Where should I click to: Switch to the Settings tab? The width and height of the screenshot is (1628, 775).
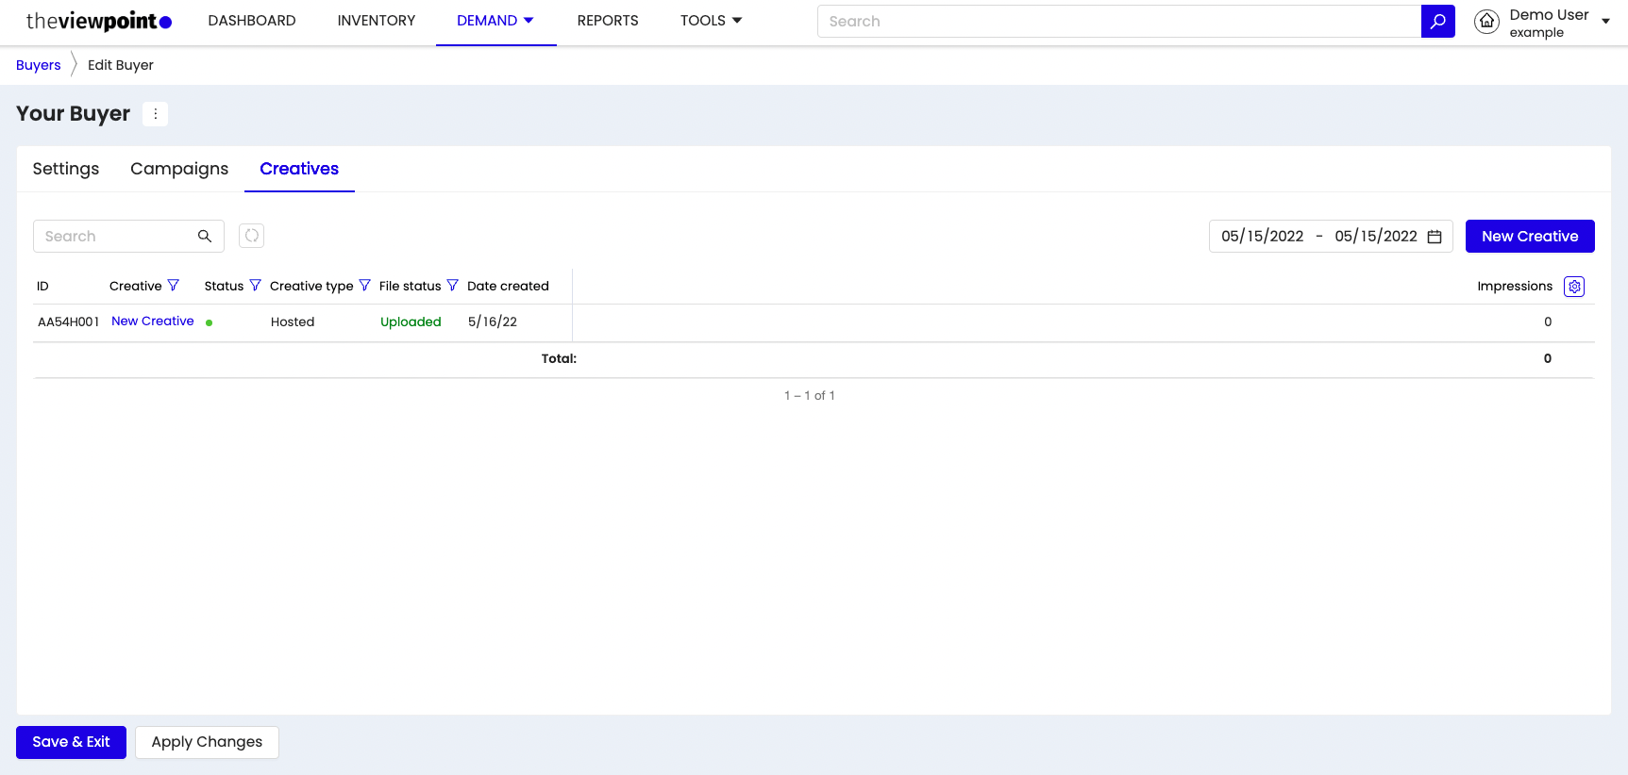66,169
